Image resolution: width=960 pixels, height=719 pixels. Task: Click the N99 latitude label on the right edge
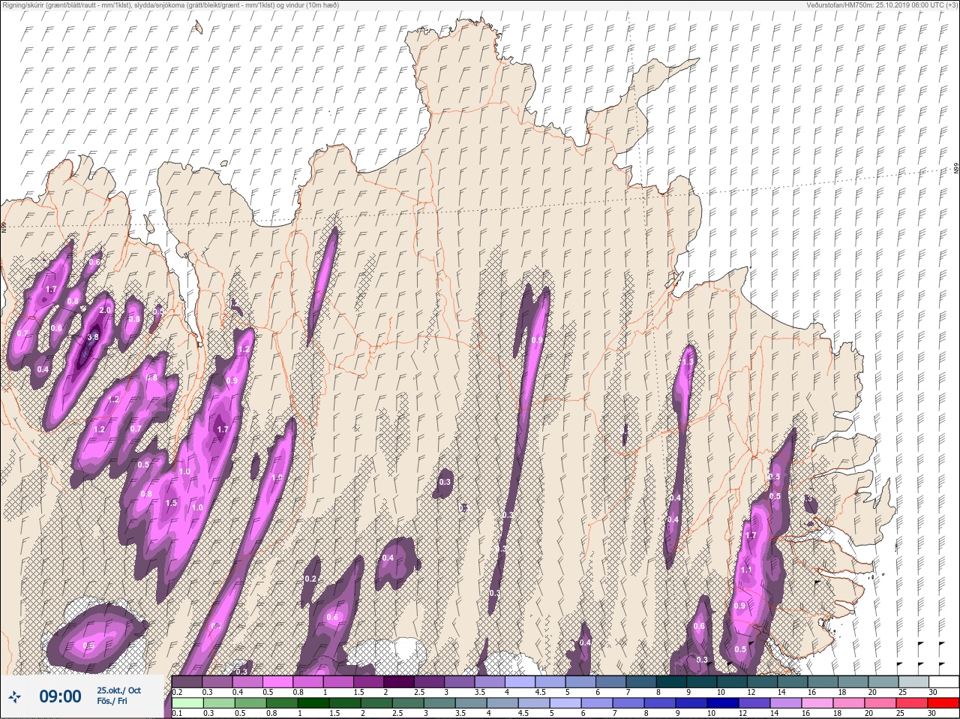[x=956, y=169]
